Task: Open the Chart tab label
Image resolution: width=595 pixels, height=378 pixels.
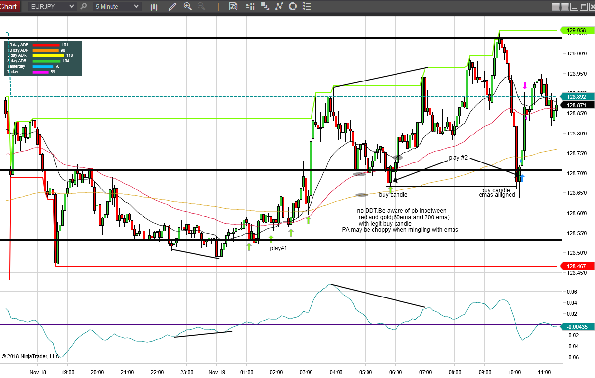Action: [x=9, y=6]
